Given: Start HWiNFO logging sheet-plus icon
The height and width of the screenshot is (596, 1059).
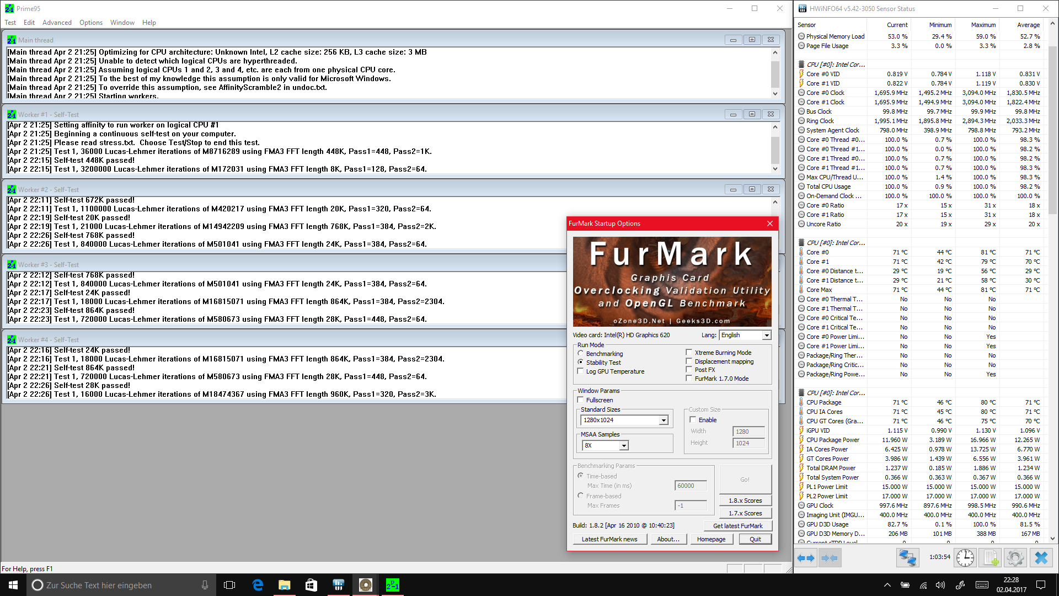Looking at the screenshot, I should [991, 558].
